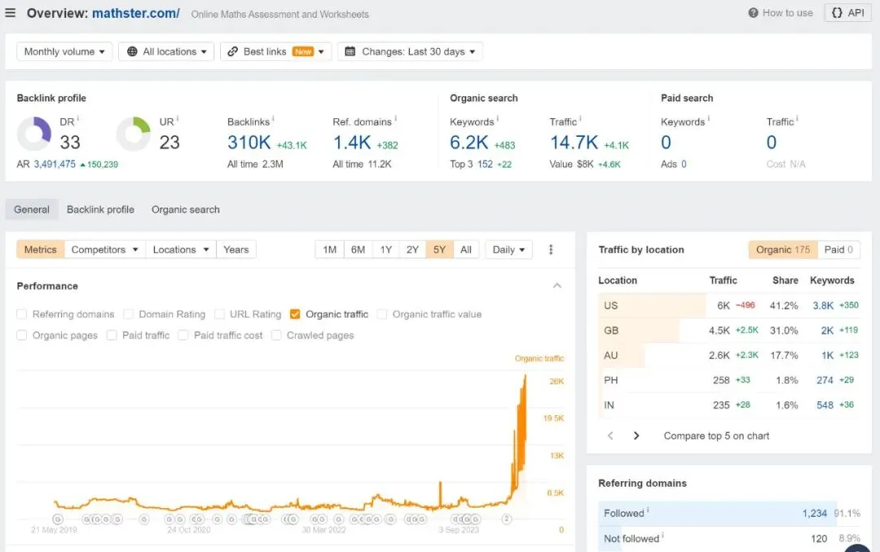Open the three-dot chart options menu
This screenshot has width=880, height=552.
point(551,250)
